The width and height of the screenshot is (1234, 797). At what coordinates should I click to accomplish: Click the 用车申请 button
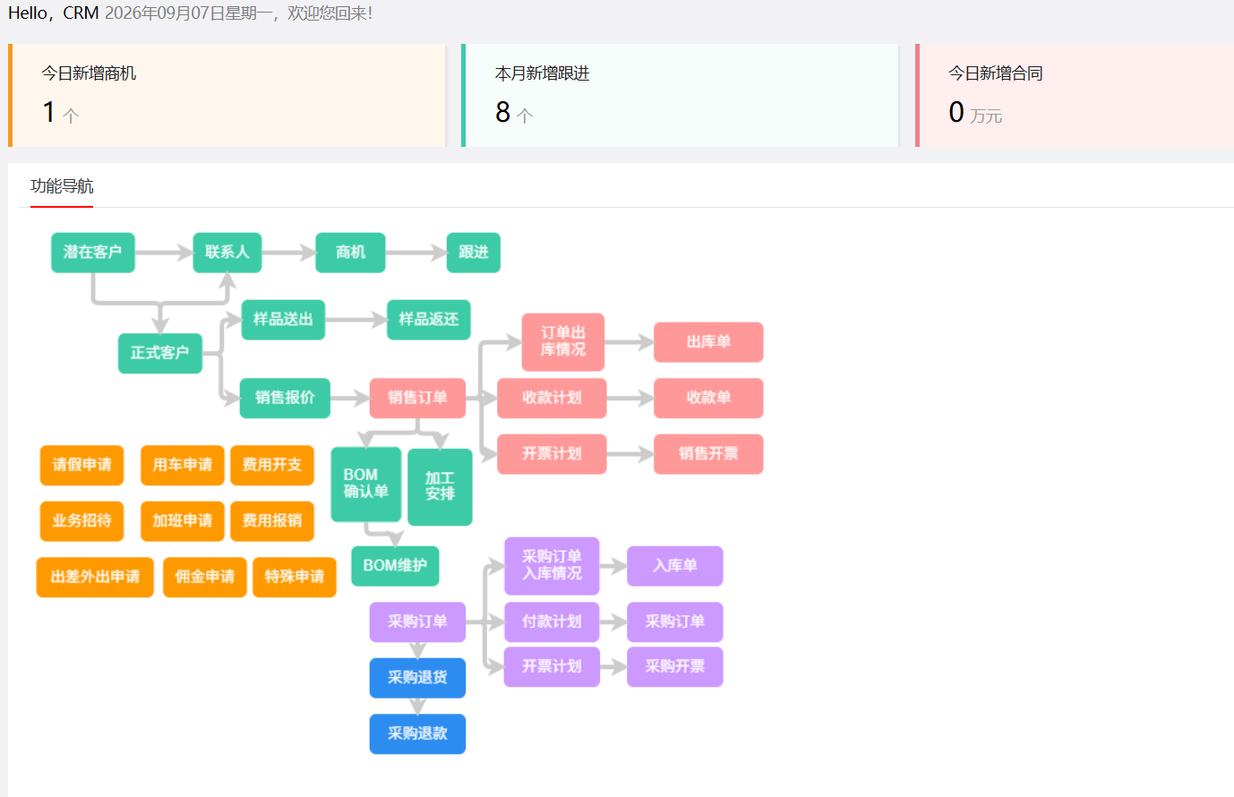[183, 465]
